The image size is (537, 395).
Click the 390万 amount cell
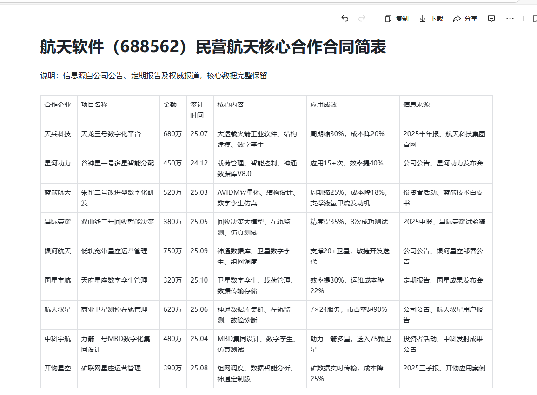click(x=173, y=374)
